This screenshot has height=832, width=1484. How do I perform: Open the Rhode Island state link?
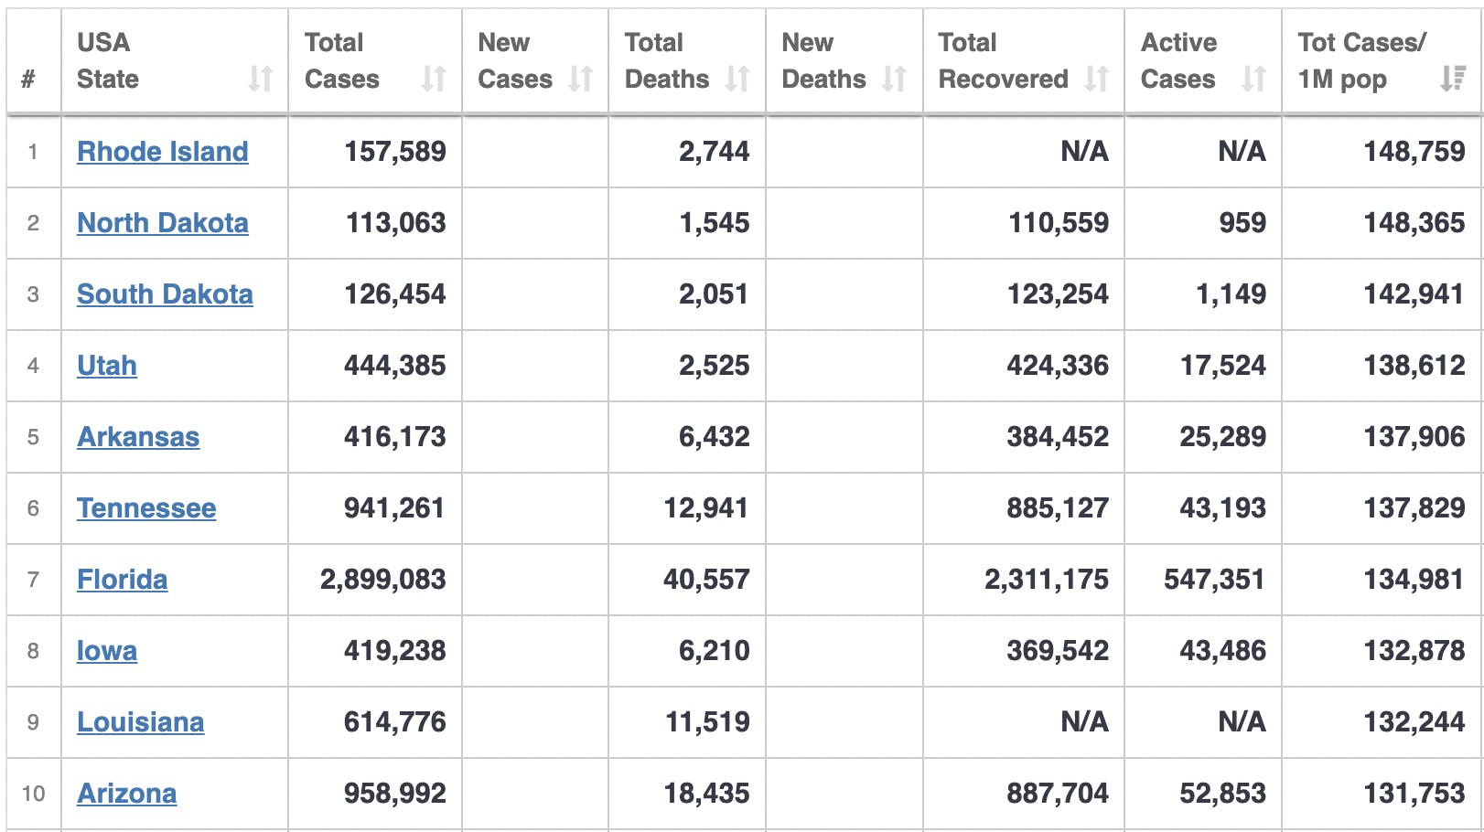162,152
